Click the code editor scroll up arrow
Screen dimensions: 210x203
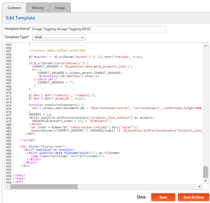[205, 46]
